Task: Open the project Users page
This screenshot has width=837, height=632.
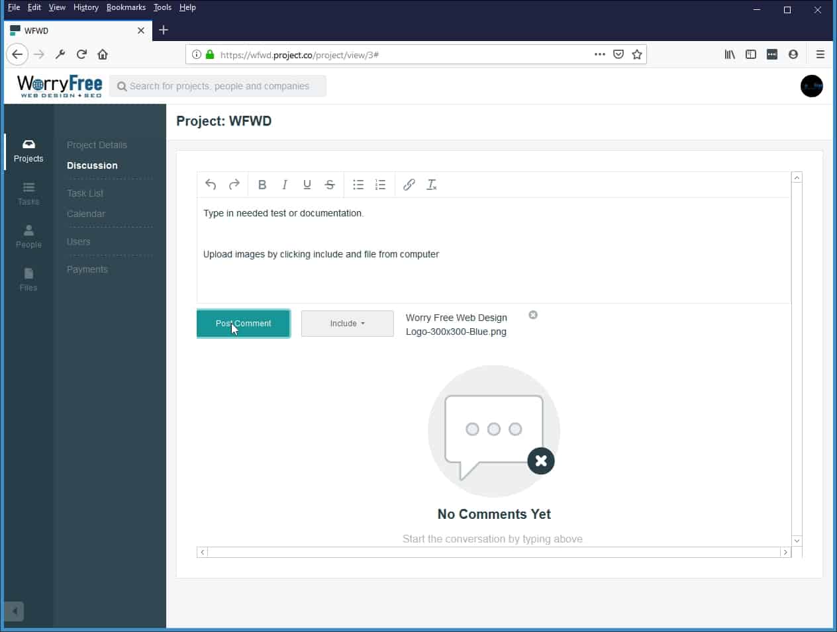Action: point(78,242)
